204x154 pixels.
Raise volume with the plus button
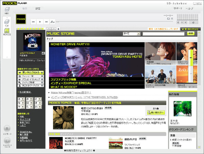(x=186, y=22)
